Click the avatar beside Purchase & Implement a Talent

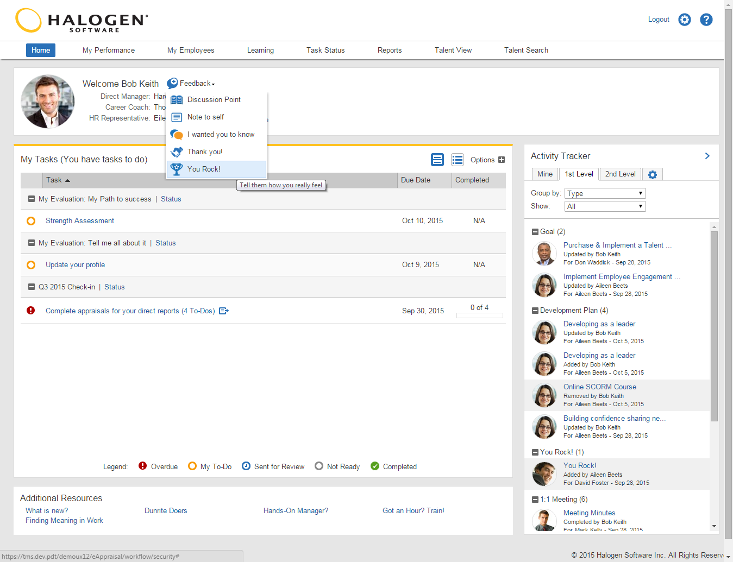click(x=544, y=254)
